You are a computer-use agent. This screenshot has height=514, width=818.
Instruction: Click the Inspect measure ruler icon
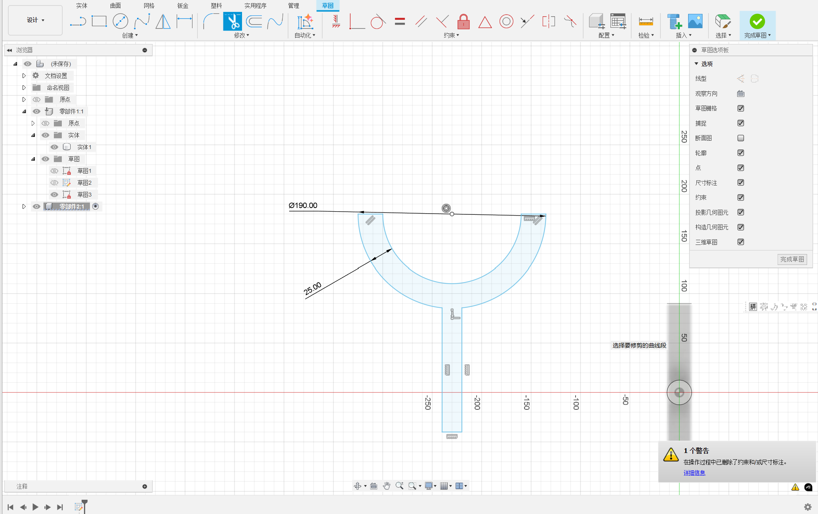point(646,21)
